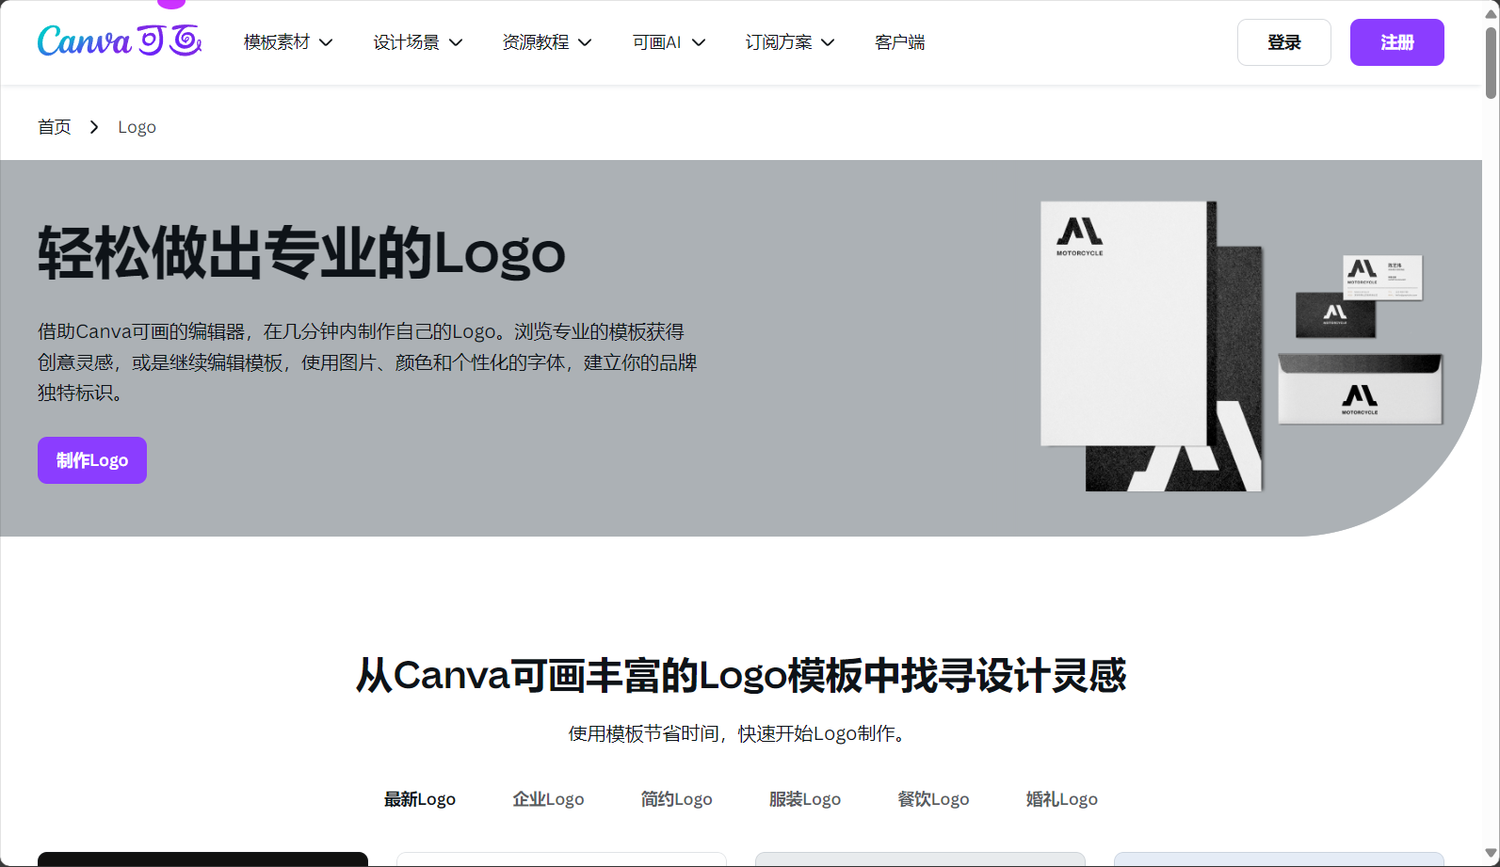Click the page vertical scrollbar thumb
1500x867 pixels.
[1492, 62]
